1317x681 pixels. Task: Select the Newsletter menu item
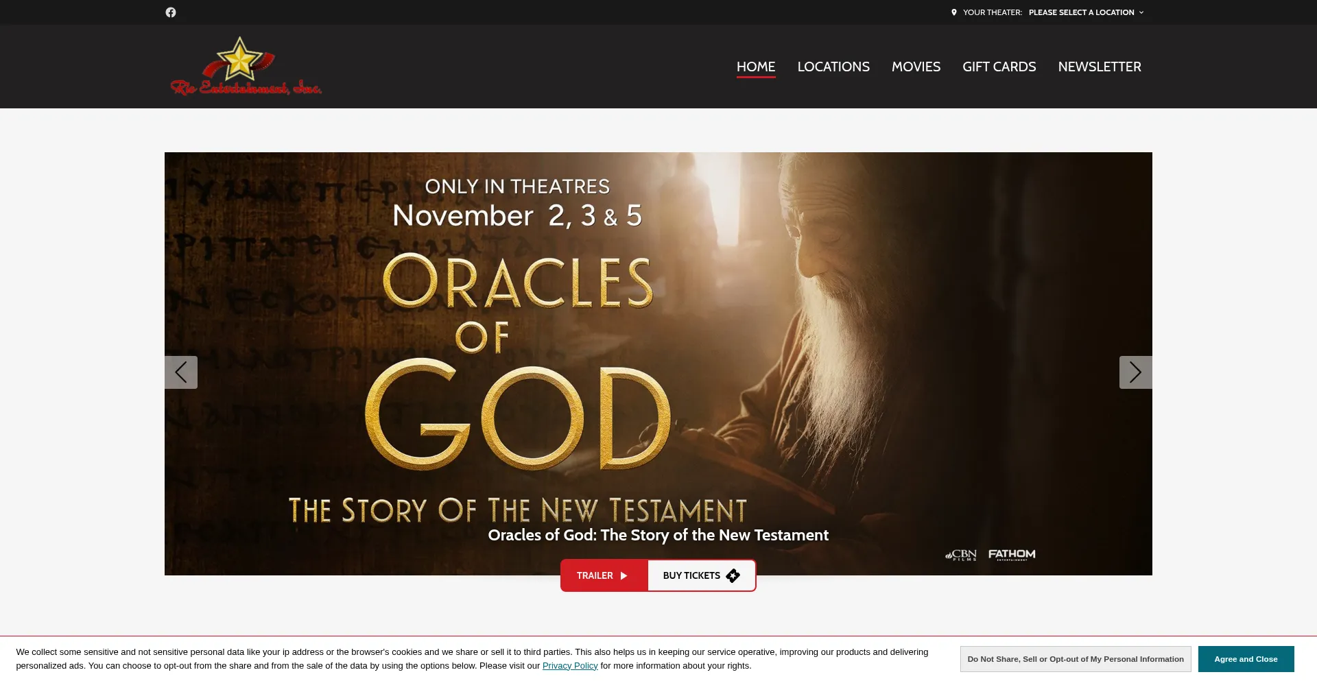pyautogui.click(x=1099, y=67)
